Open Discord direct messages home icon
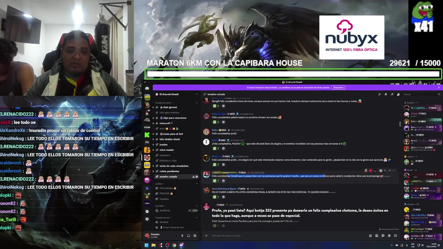443x249 pixels. click(x=147, y=89)
